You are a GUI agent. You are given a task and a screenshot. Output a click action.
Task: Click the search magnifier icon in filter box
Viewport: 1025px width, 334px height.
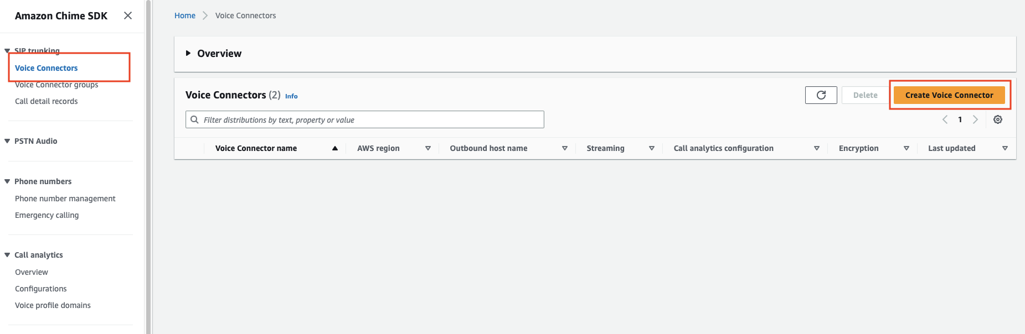click(195, 119)
